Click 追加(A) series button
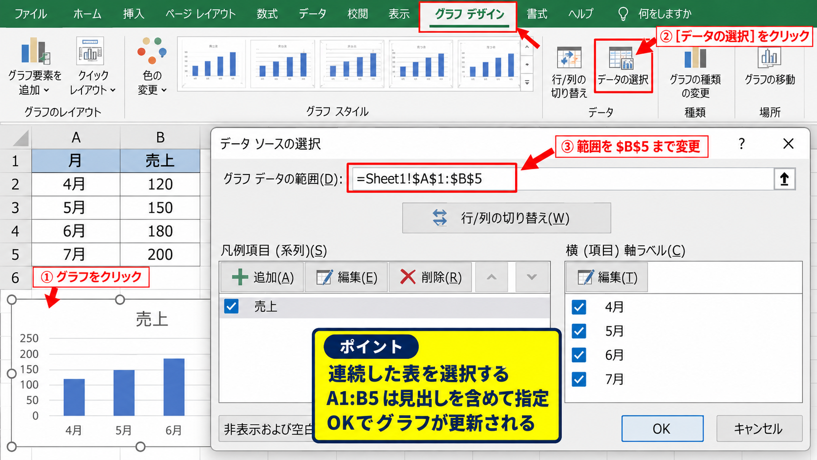The height and width of the screenshot is (460, 817). coord(262,277)
